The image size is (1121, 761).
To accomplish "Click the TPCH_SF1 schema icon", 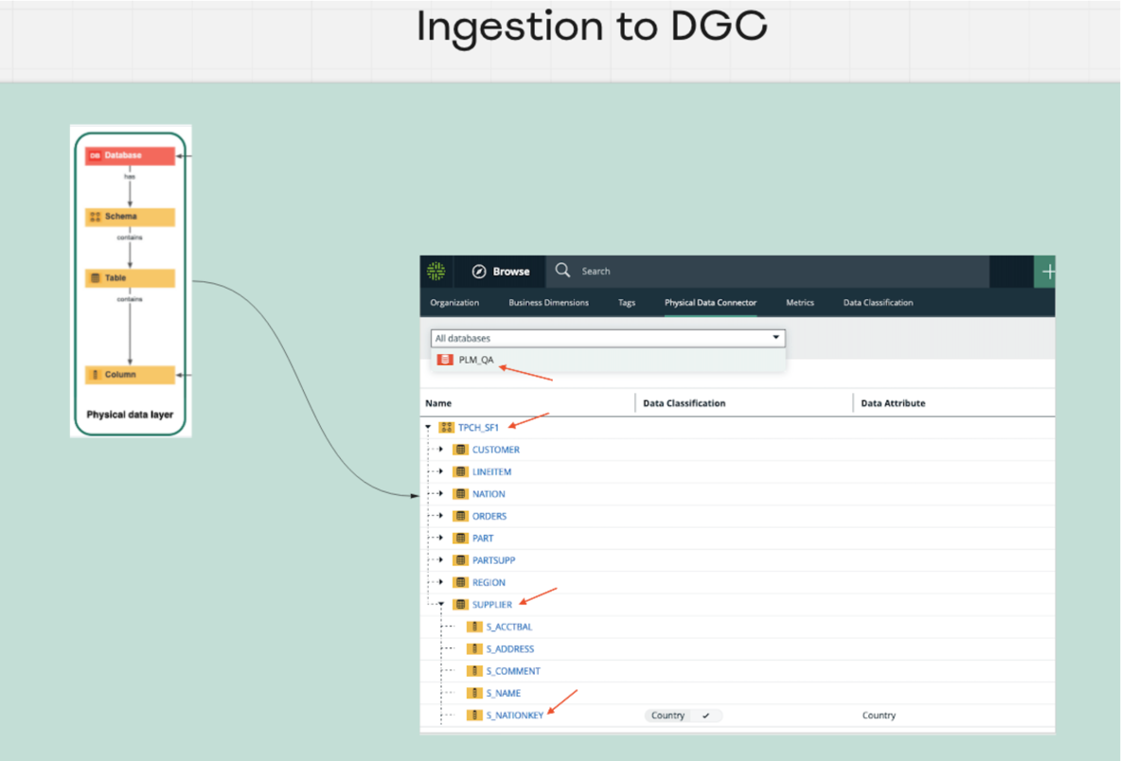I will tap(447, 428).
